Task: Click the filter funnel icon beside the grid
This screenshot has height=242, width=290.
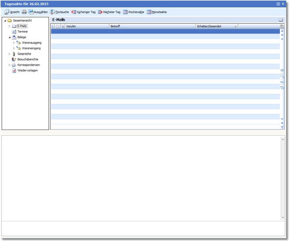Action: [282, 88]
